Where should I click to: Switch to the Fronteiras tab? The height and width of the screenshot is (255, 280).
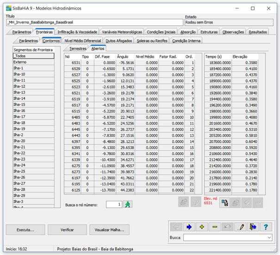coord(44,32)
